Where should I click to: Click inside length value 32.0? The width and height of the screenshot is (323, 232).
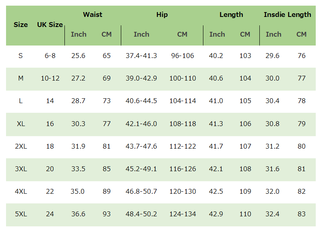pos(272,191)
